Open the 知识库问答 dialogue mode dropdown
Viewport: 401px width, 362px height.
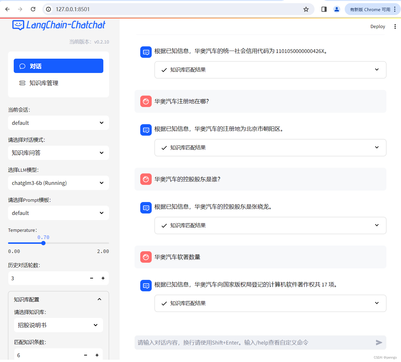[x=58, y=153]
